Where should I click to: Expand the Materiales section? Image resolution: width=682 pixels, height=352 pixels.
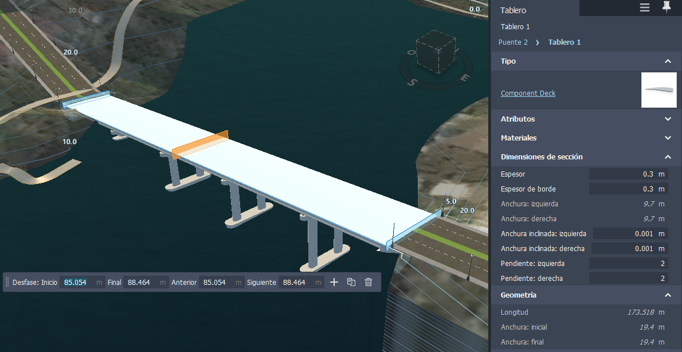[668, 138]
